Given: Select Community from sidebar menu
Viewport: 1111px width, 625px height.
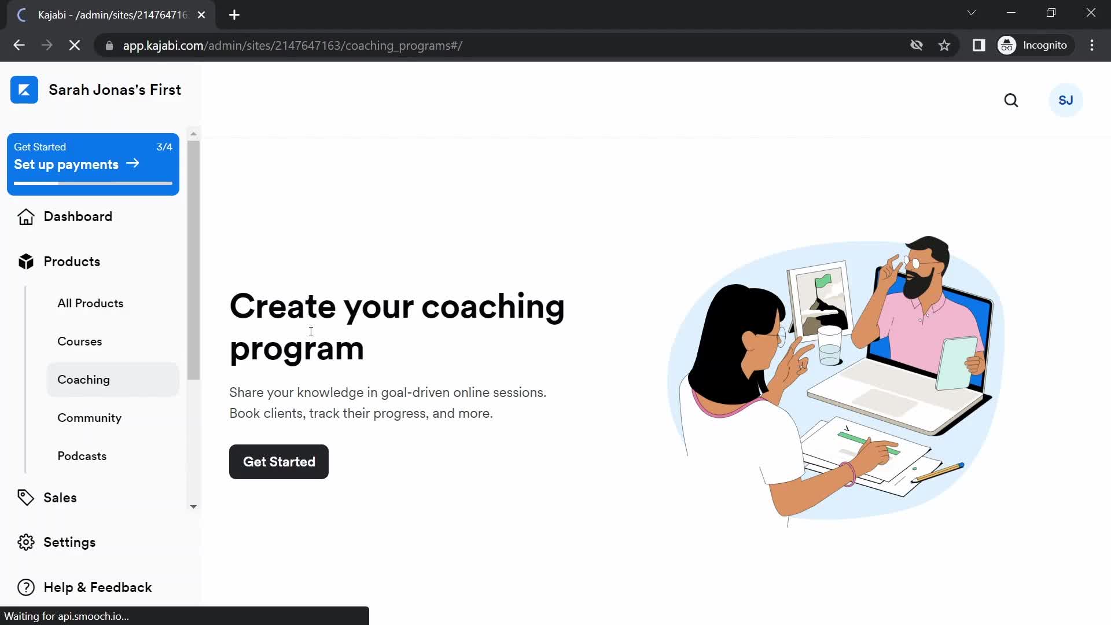Looking at the screenshot, I should tap(89, 417).
